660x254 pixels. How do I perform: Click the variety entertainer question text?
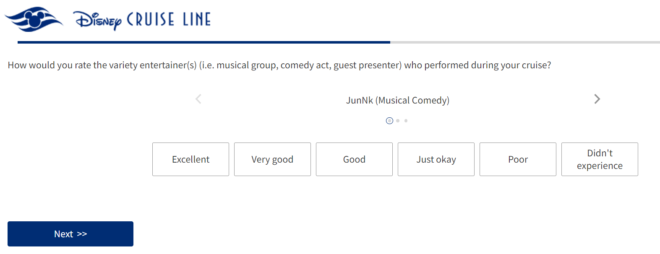(279, 65)
